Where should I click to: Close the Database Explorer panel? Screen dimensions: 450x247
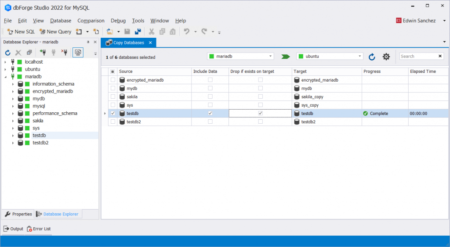coord(95,42)
